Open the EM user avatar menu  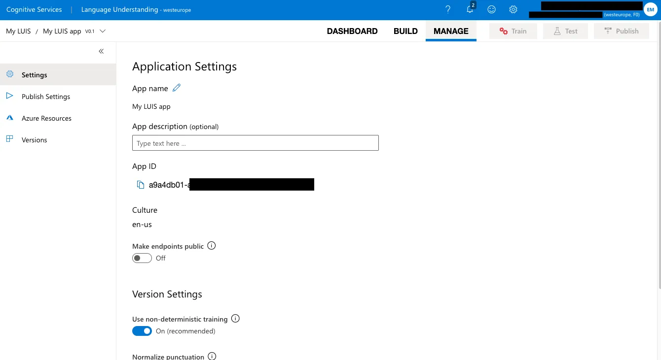pos(650,9)
